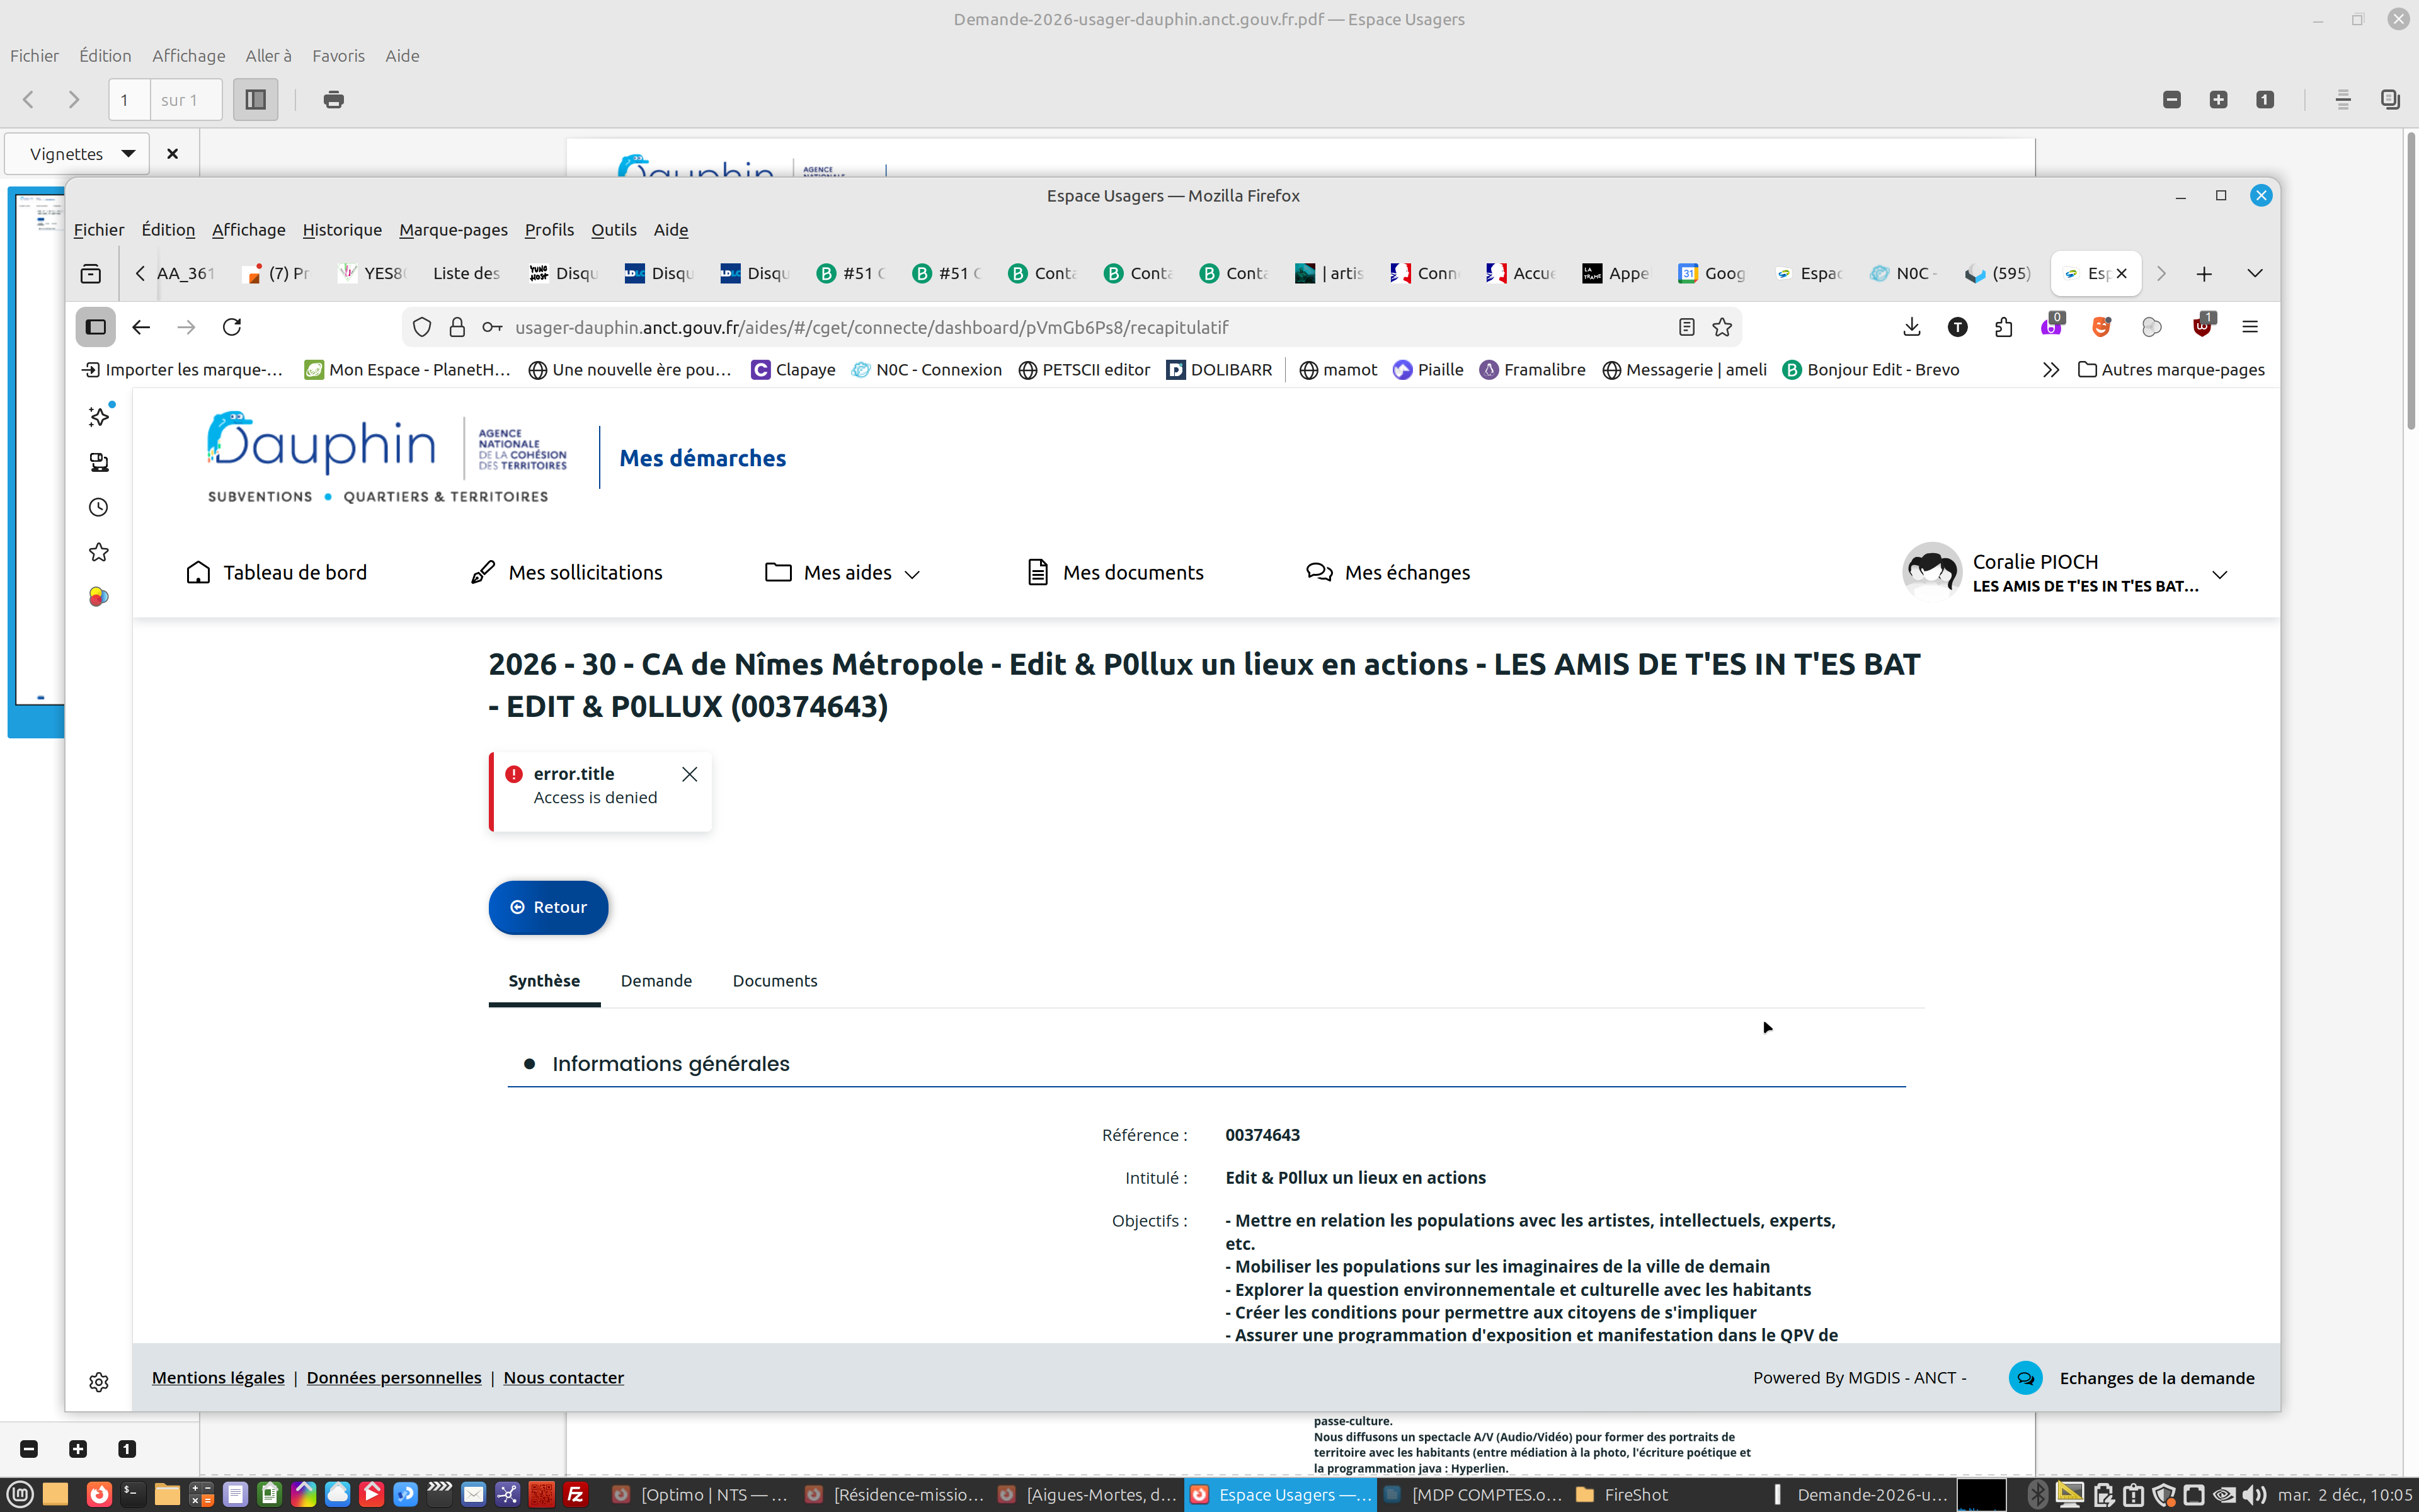
Task: Dismiss the Access is denied error
Action: point(690,774)
